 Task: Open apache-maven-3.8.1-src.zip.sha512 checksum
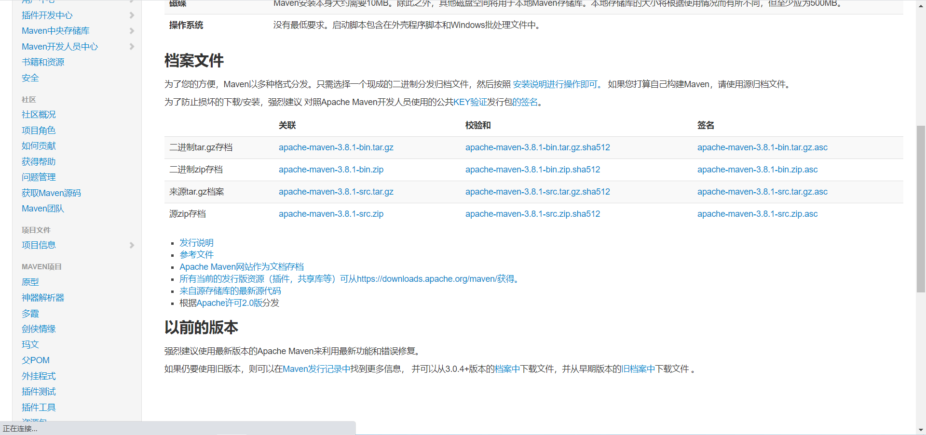point(533,214)
